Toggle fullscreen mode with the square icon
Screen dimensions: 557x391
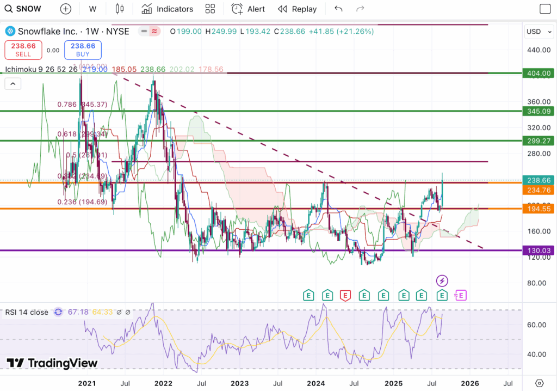544,9
